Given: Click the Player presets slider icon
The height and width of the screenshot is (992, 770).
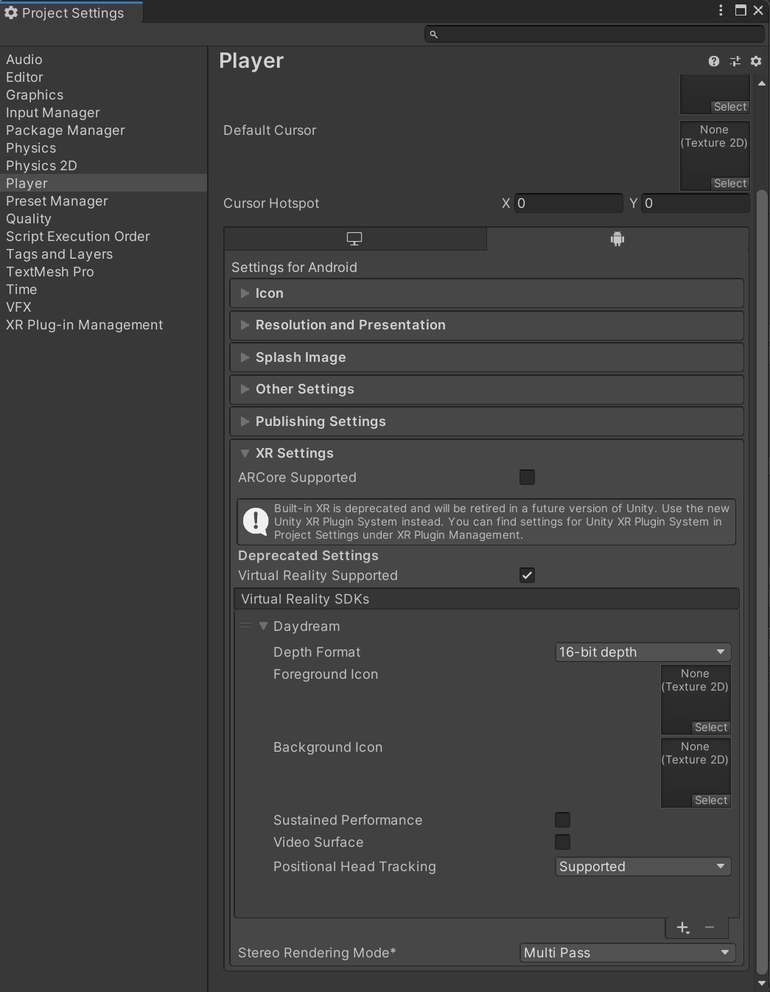Looking at the screenshot, I should pos(735,61).
